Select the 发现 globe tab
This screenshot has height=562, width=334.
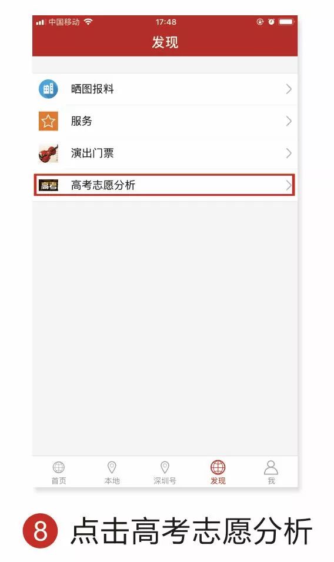pos(218,473)
